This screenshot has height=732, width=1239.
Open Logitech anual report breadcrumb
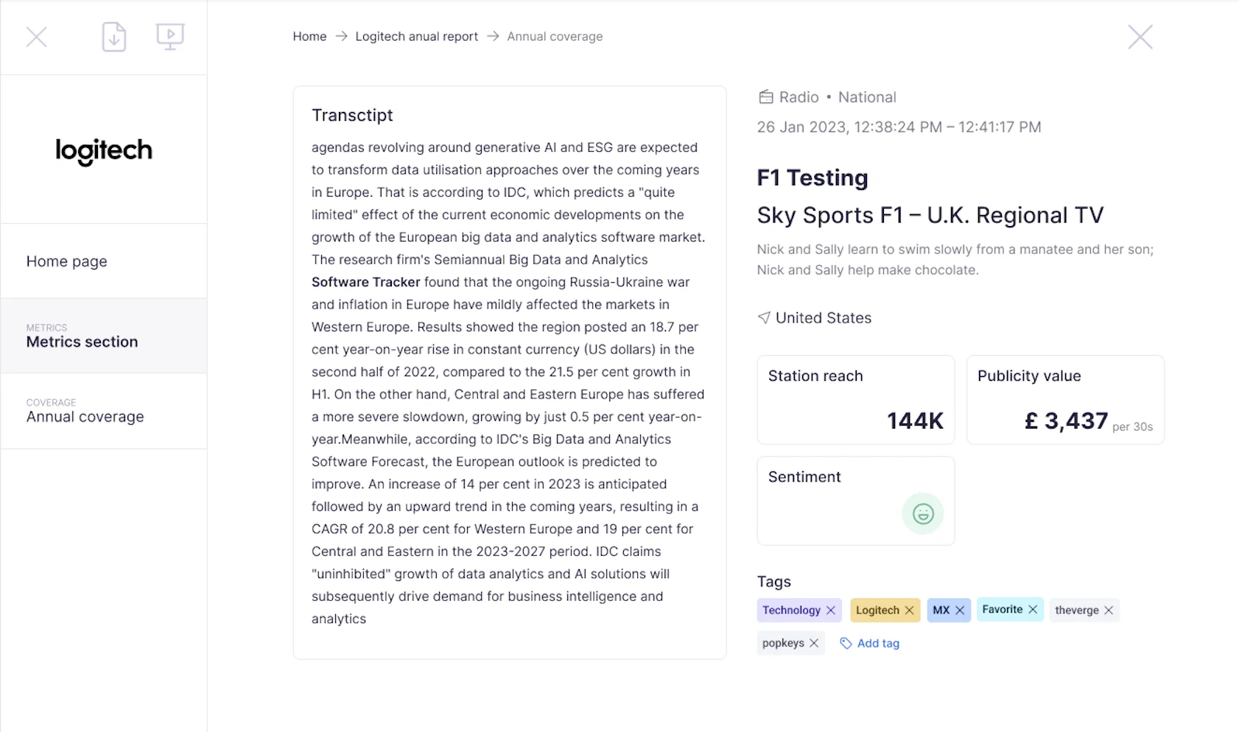(x=417, y=36)
